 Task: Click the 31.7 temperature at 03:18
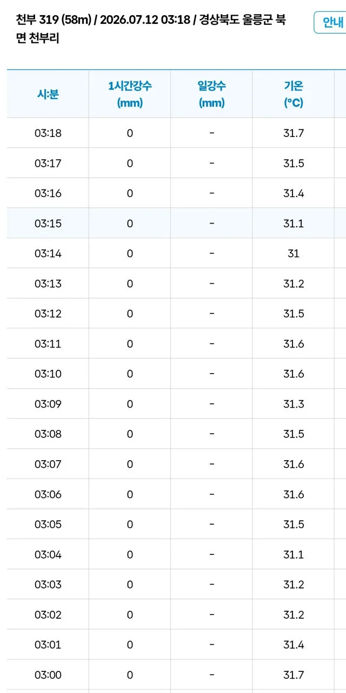(x=294, y=133)
